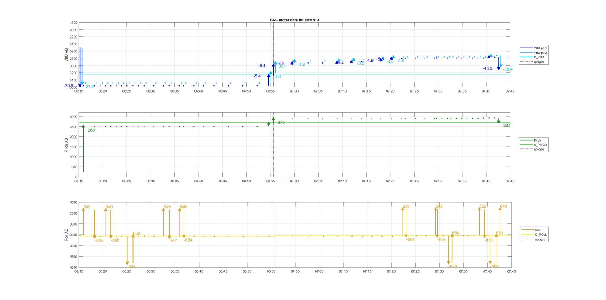
Task: Click the '-686' roll move label
Action: point(115,240)
